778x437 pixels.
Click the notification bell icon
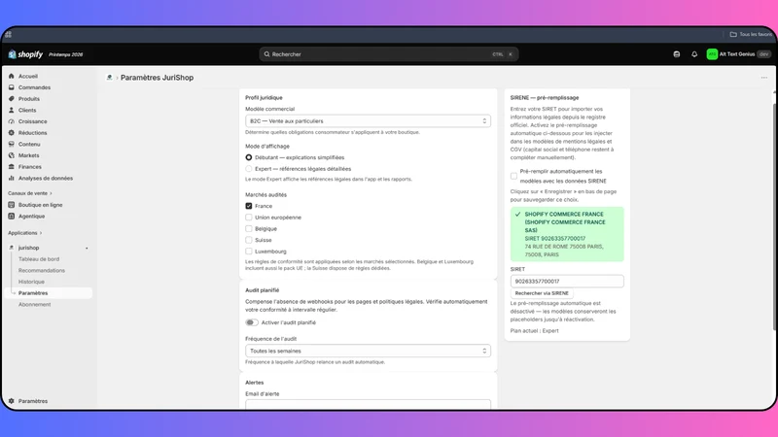[694, 54]
